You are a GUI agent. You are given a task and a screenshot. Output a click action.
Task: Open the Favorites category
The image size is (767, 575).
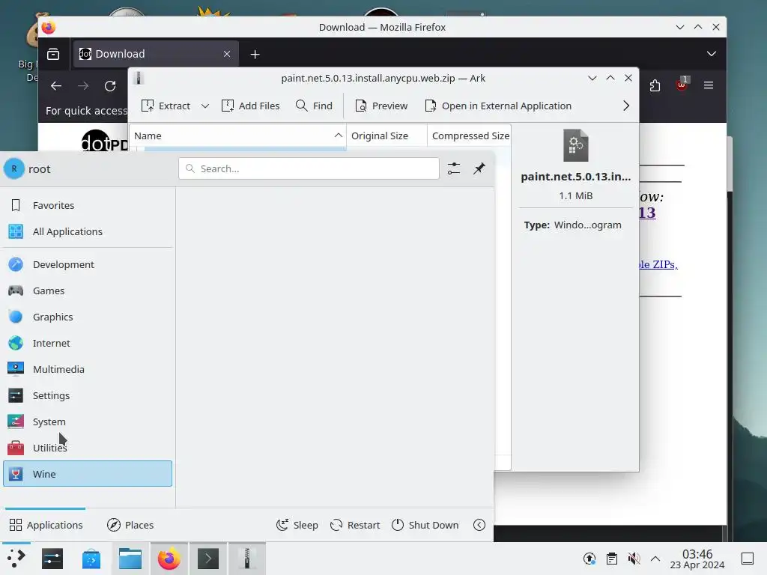(88, 205)
